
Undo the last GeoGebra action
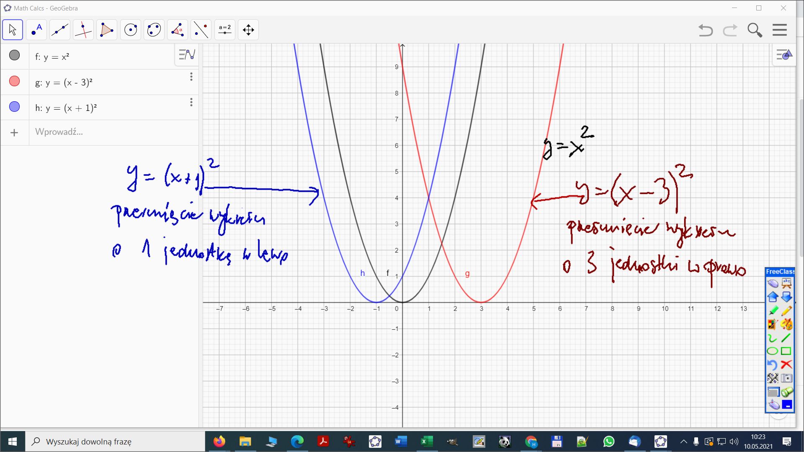point(706,30)
